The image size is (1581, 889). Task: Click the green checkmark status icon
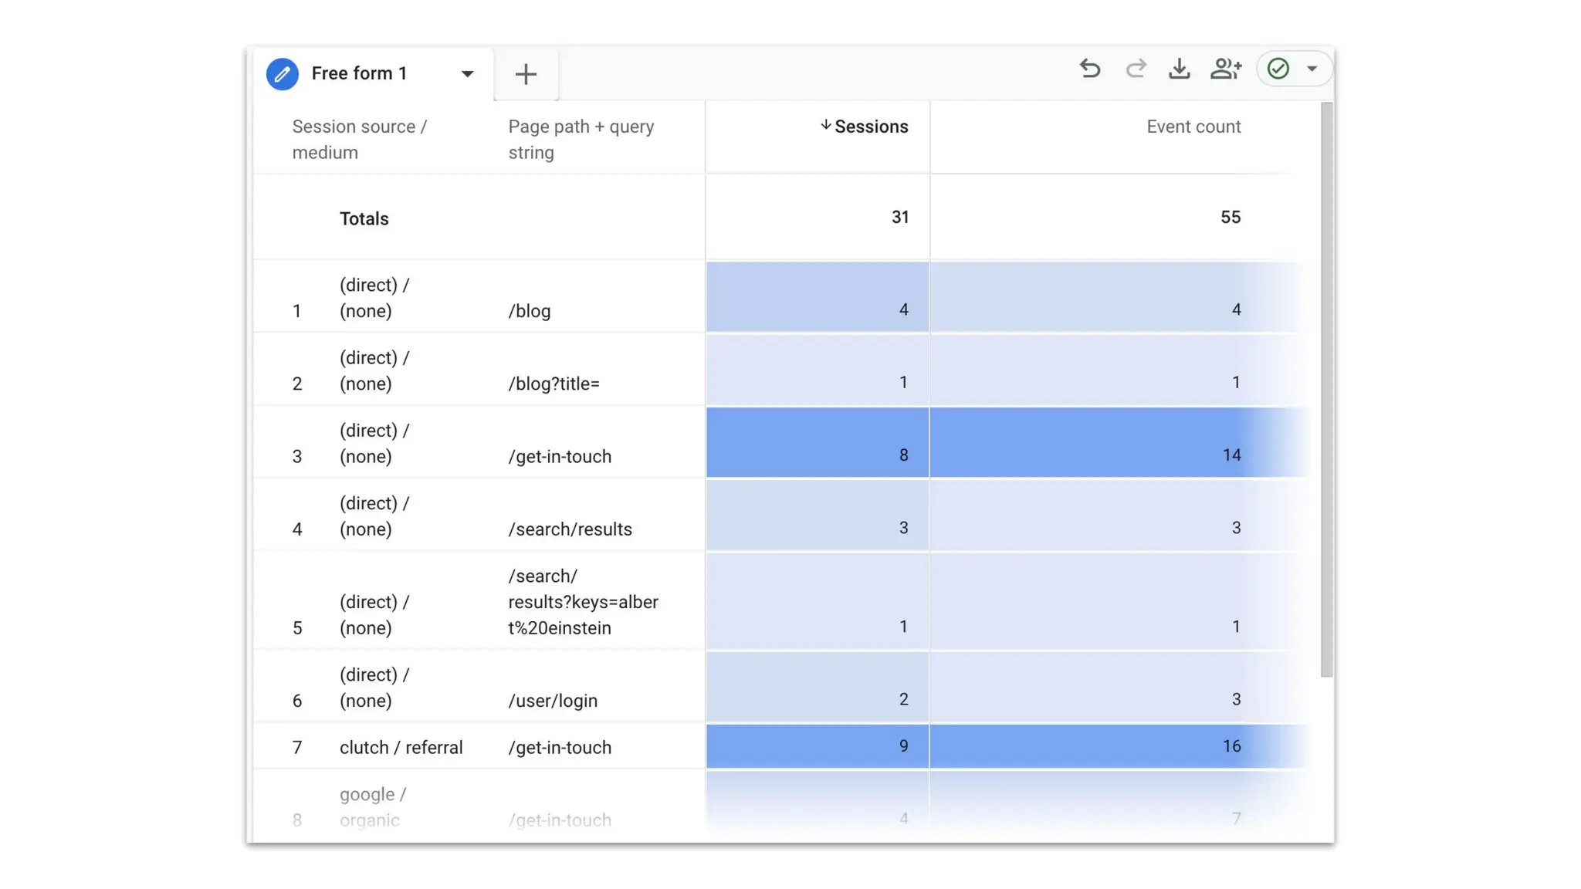(1278, 69)
